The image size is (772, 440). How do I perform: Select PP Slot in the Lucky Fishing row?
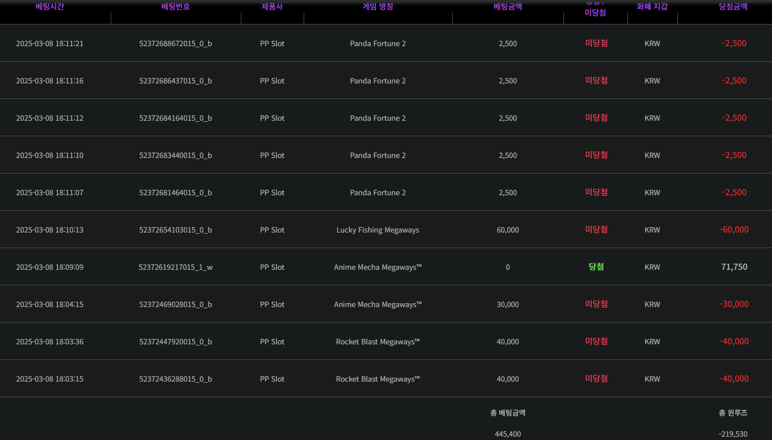coord(273,230)
